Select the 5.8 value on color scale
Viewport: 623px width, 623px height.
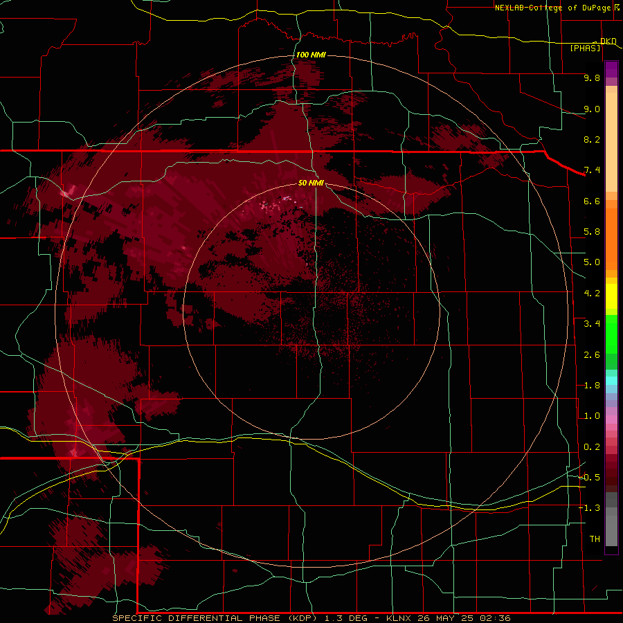pos(592,232)
